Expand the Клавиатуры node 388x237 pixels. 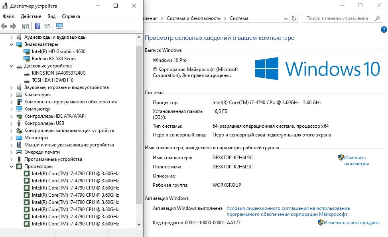coord(12,95)
